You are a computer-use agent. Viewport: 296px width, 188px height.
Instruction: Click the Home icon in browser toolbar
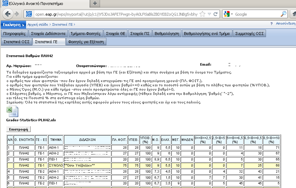coord(294,14)
